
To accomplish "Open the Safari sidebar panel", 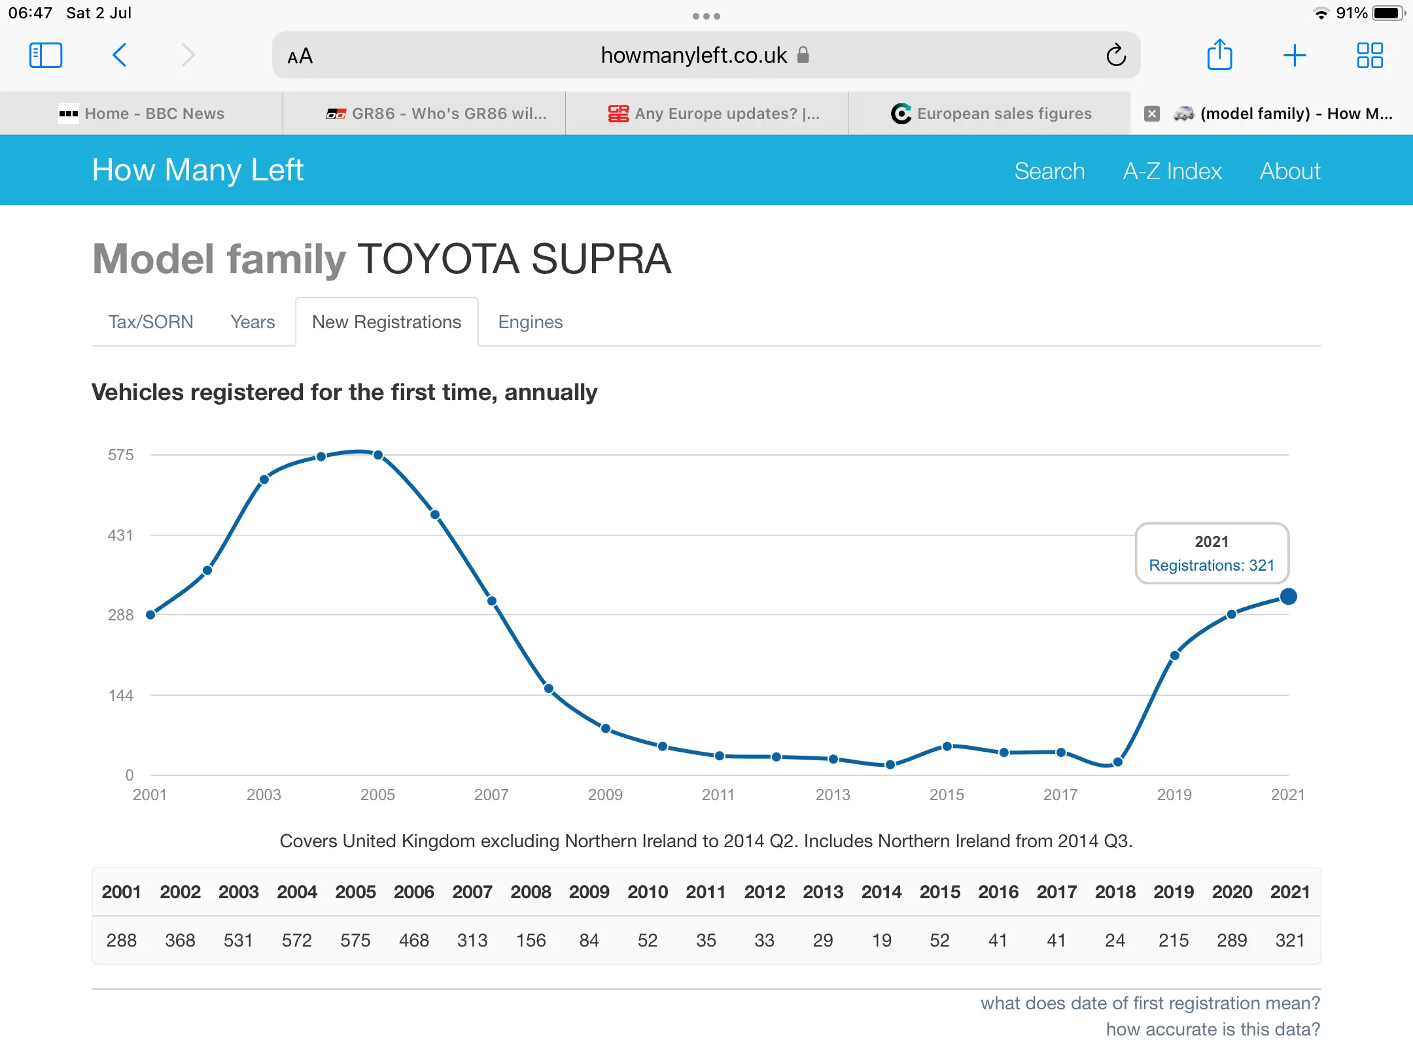I will point(46,56).
